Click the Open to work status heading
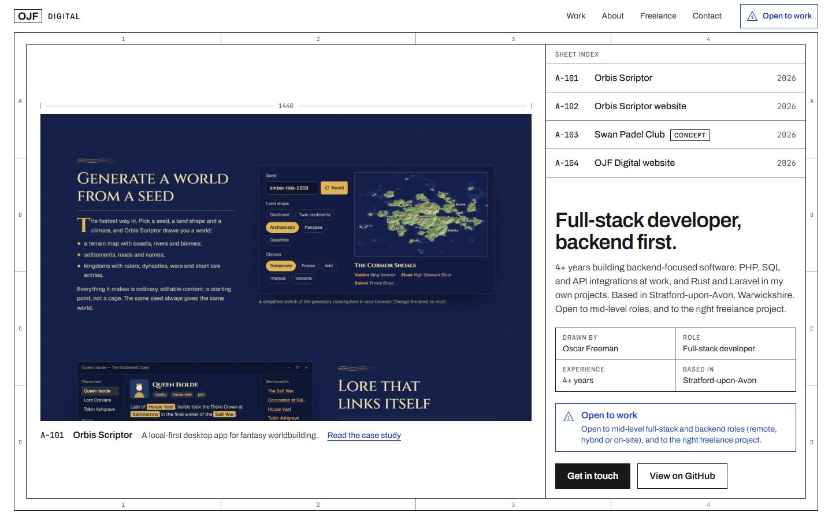 pyautogui.click(x=609, y=415)
